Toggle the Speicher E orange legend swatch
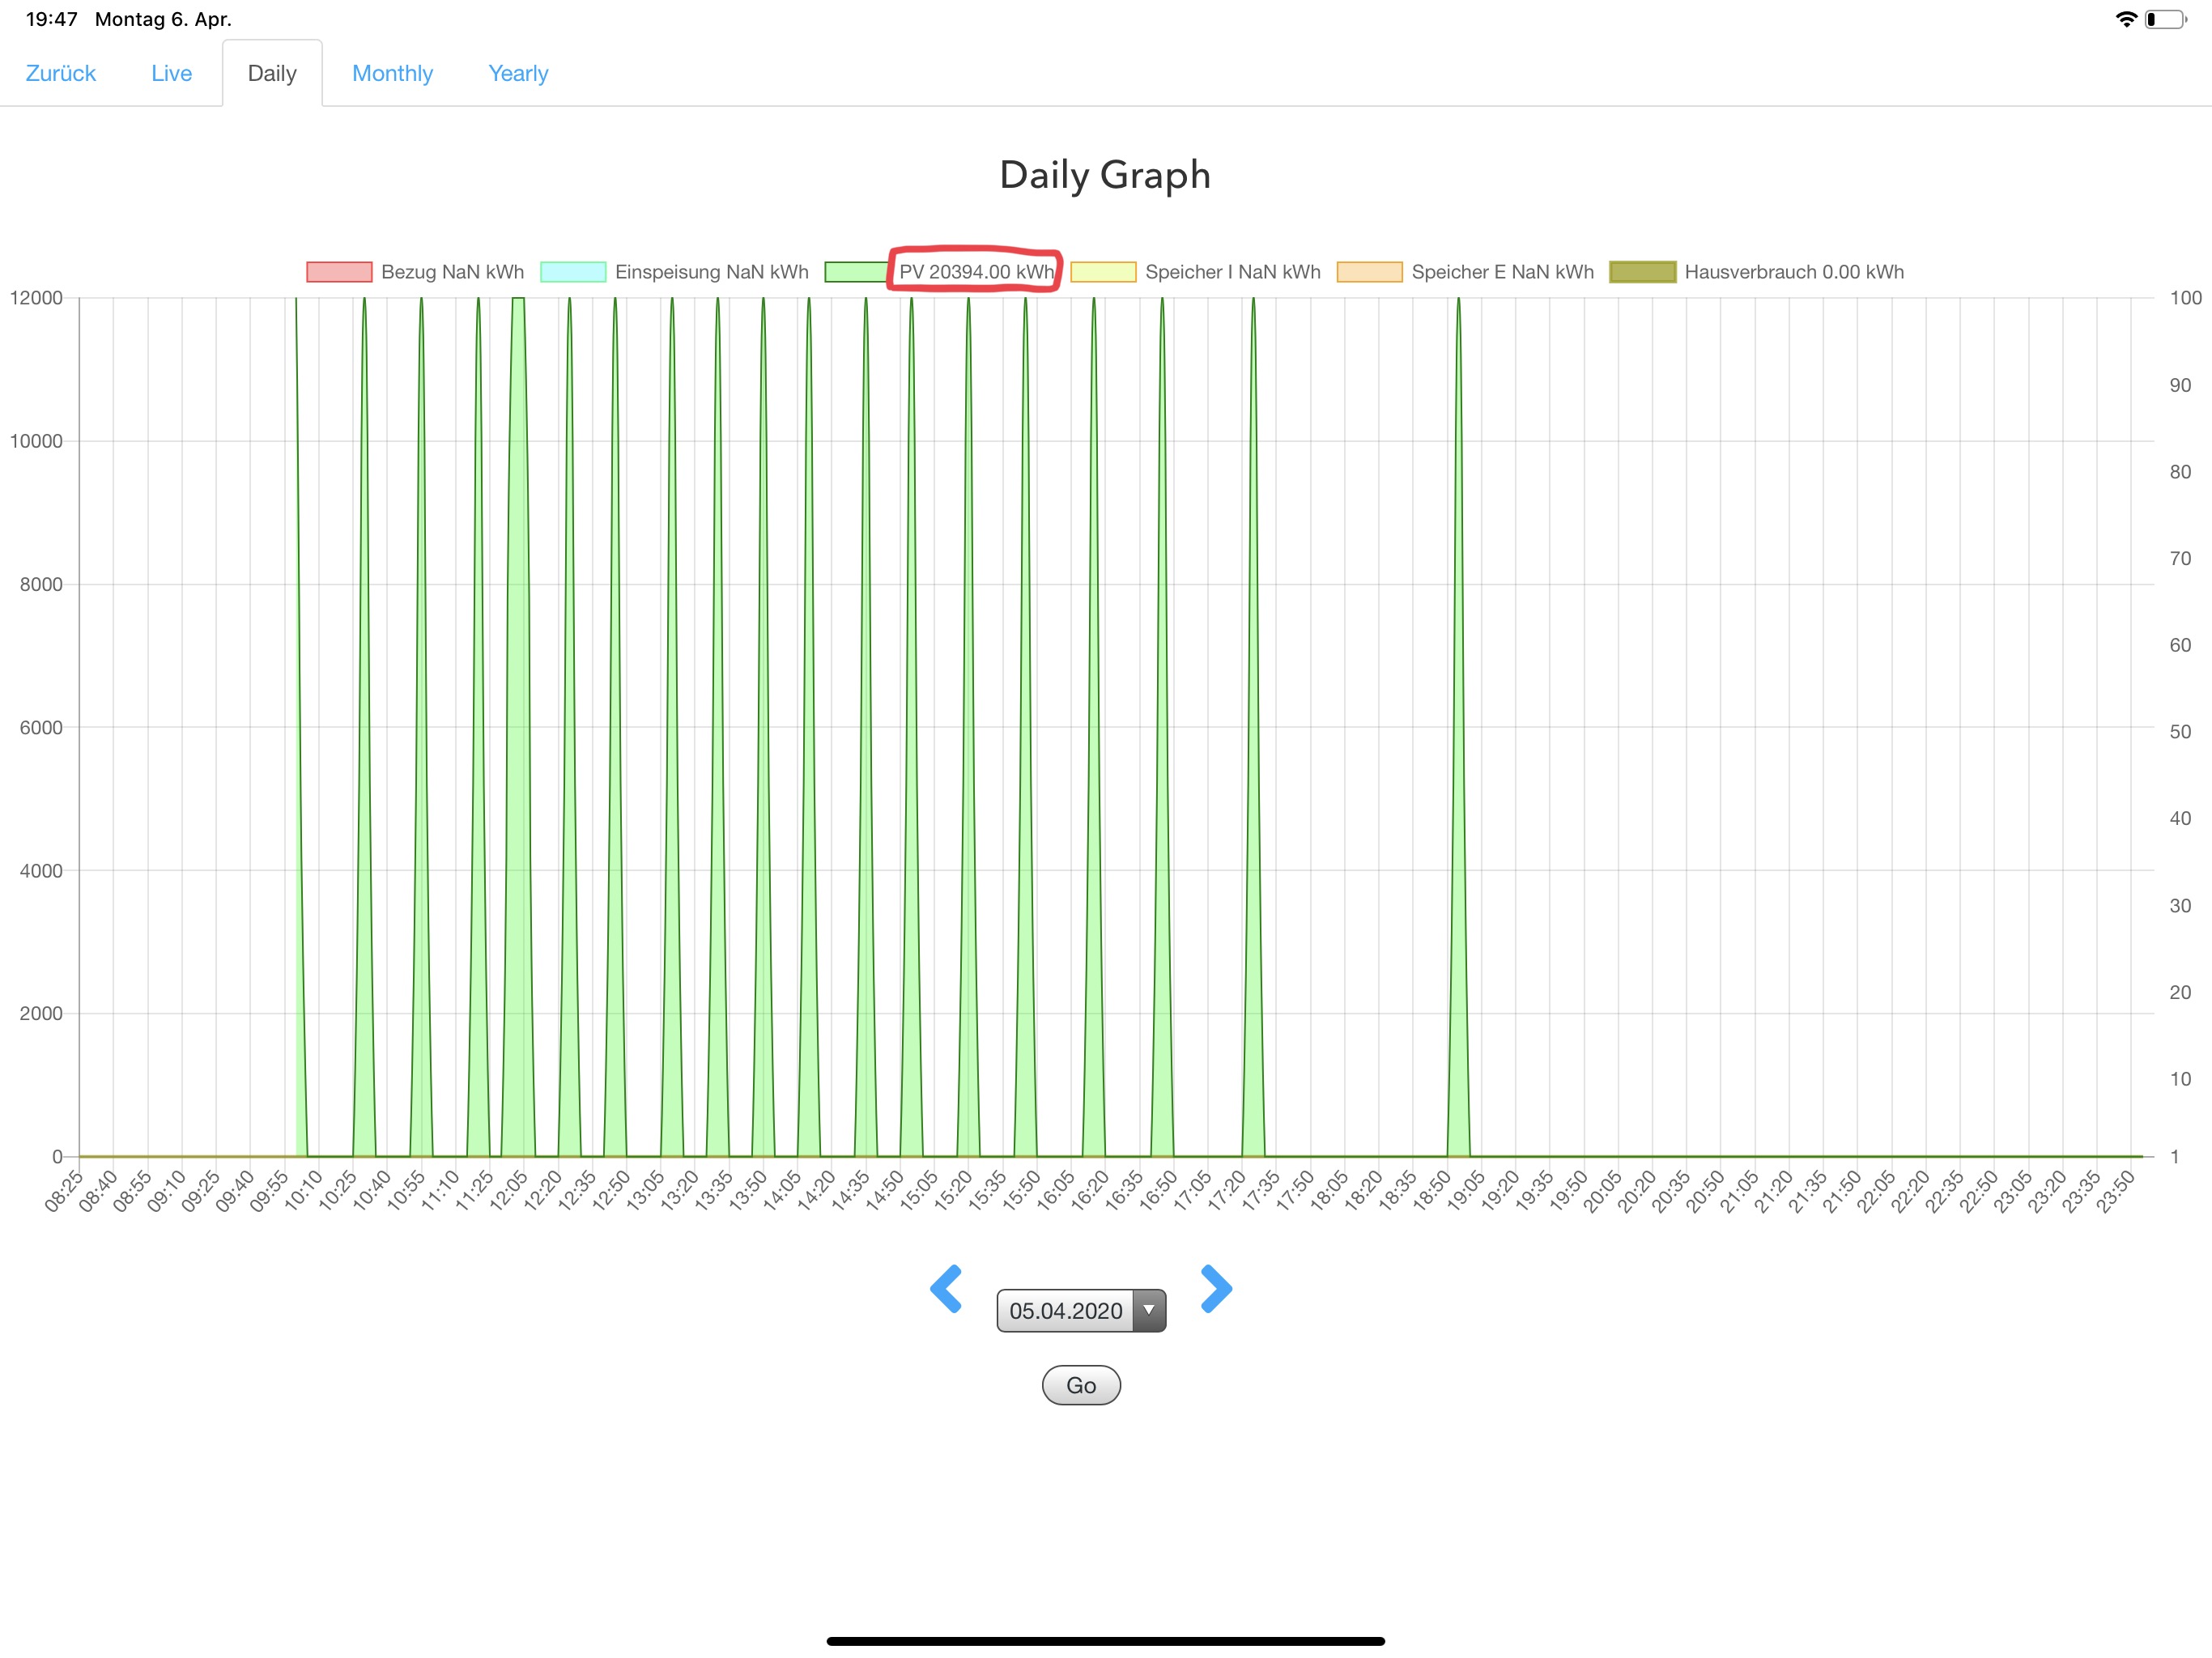Image resolution: width=2212 pixels, height=1658 pixels. point(1369,272)
